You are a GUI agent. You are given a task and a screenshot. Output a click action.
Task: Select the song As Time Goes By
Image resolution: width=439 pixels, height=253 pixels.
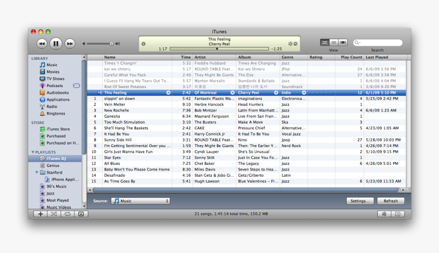point(247,181)
